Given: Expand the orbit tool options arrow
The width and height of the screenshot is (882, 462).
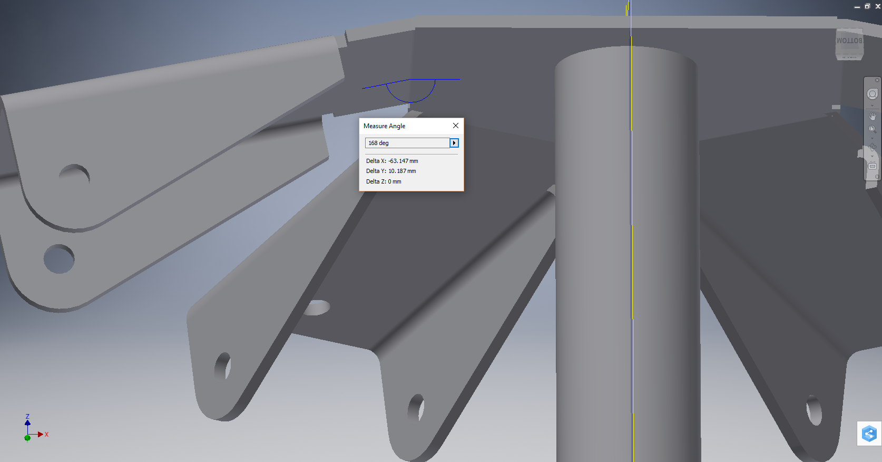Looking at the screenshot, I should [x=873, y=157].
